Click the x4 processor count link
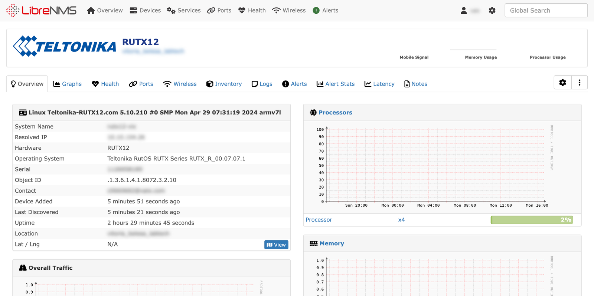This screenshot has height=296, width=594. point(401,220)
